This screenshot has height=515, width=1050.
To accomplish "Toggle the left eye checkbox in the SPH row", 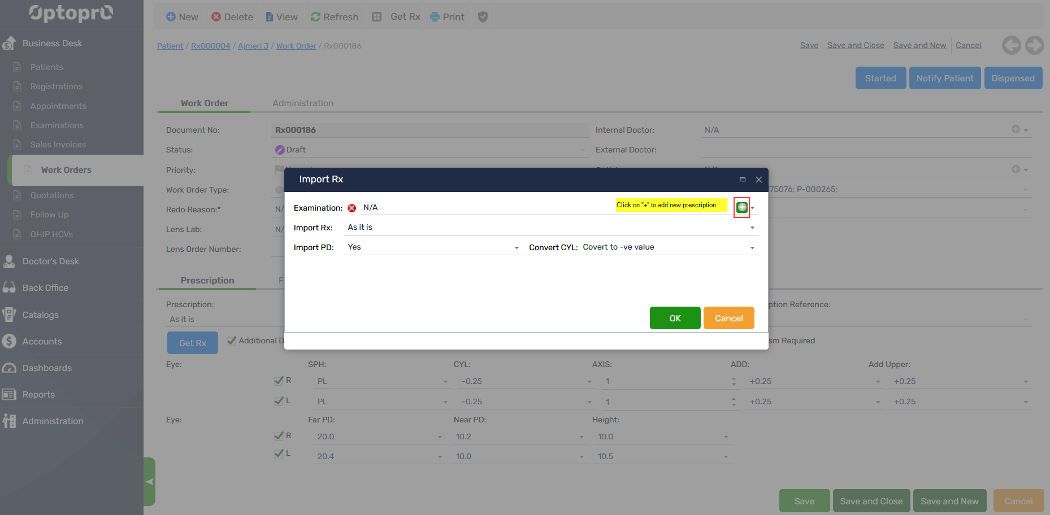I will (279, 401).
